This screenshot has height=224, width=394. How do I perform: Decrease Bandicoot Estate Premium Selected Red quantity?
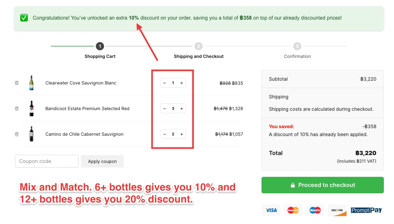[164, 108]
